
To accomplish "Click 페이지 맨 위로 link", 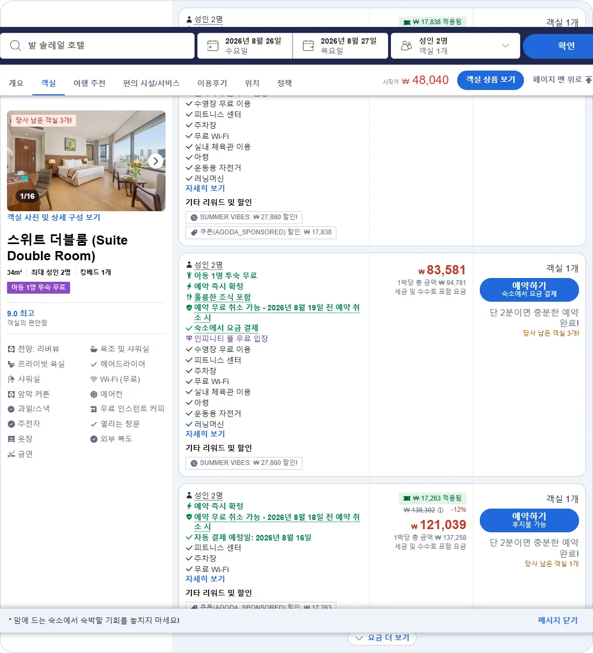I will coord(557,79).
